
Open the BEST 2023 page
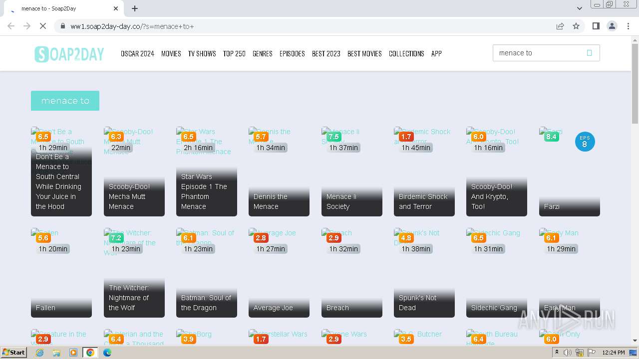(x=326, y=53)
